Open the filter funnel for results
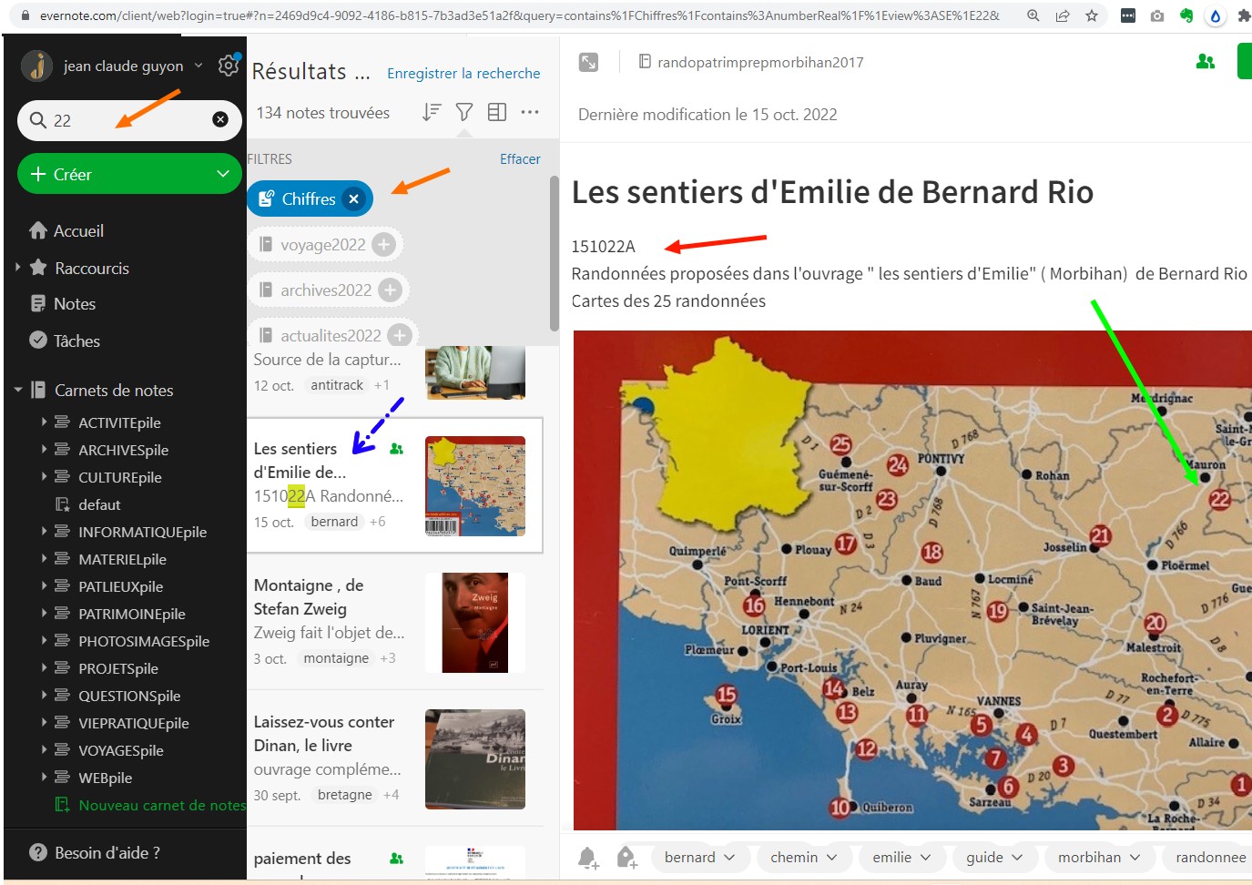1252x885 pixels. [464, 112]
